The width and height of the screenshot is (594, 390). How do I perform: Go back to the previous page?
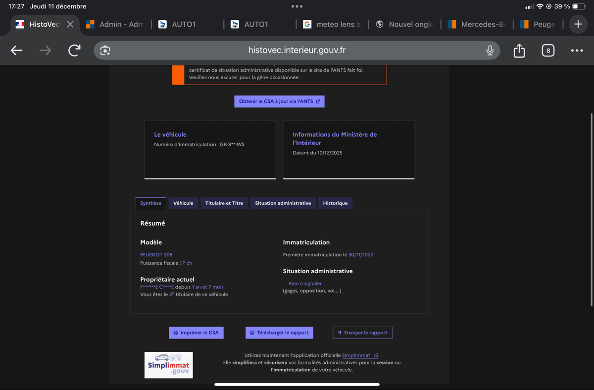tap(16, 50)
